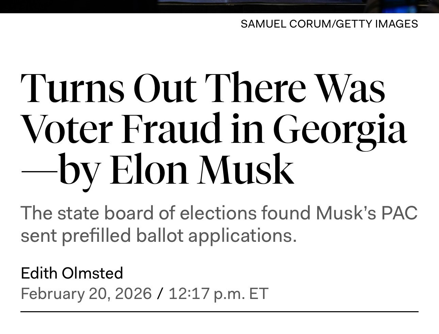Click "state board of elections" in the subheading
This screenshot has width=439, height=334.
click(157, 213)
